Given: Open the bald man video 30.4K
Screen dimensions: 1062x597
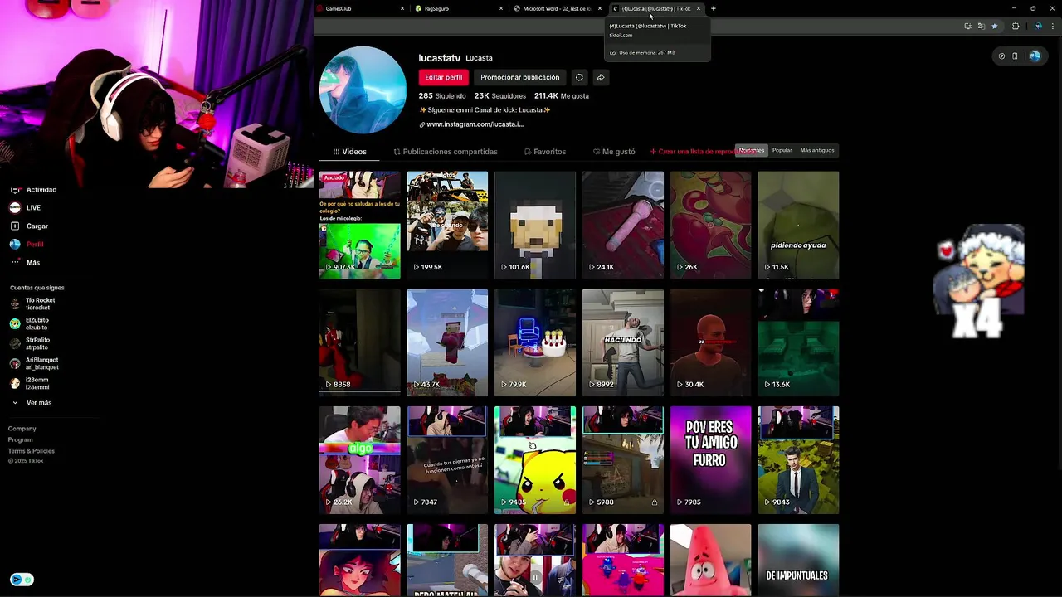Looking at the screenshot, I should [711, 342].
